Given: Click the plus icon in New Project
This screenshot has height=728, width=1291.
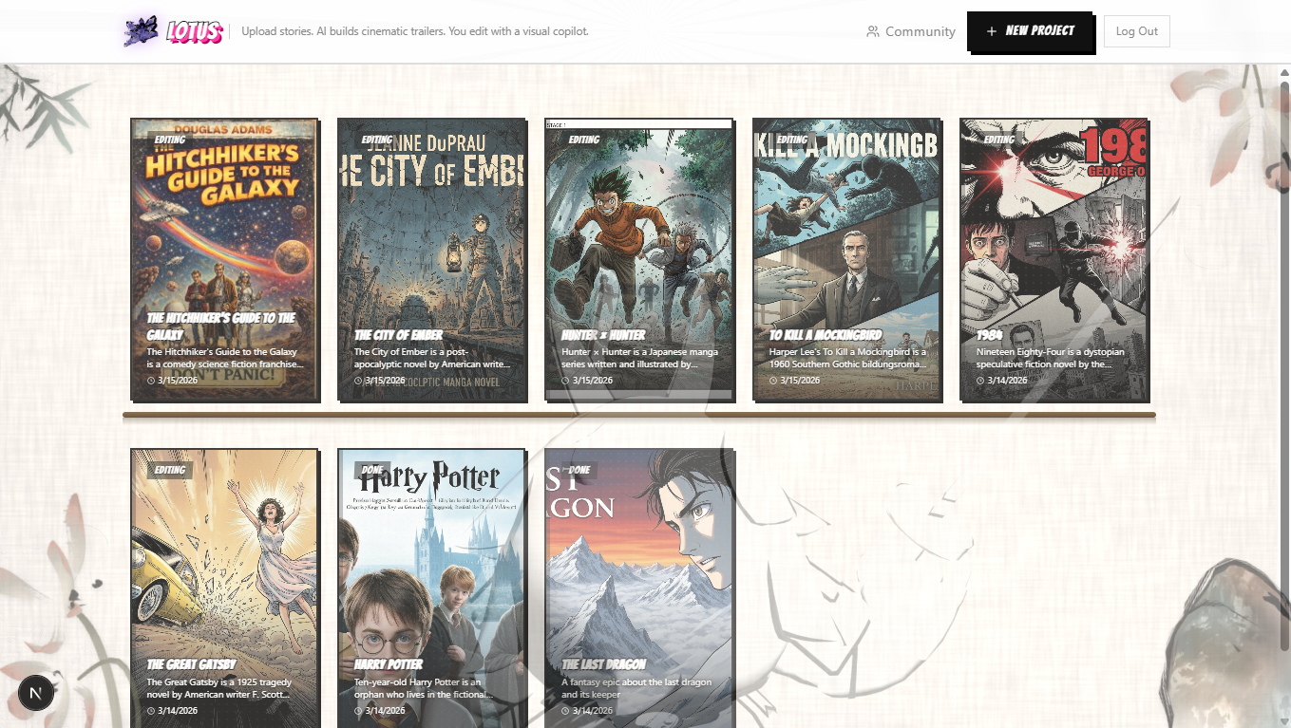Looking at the screenshot, I should point(992,31).
